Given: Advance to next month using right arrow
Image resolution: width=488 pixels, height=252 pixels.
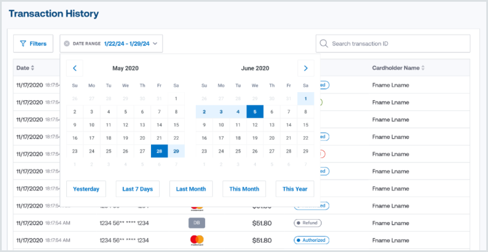Looking at the screenshot, I should [306, 68].
